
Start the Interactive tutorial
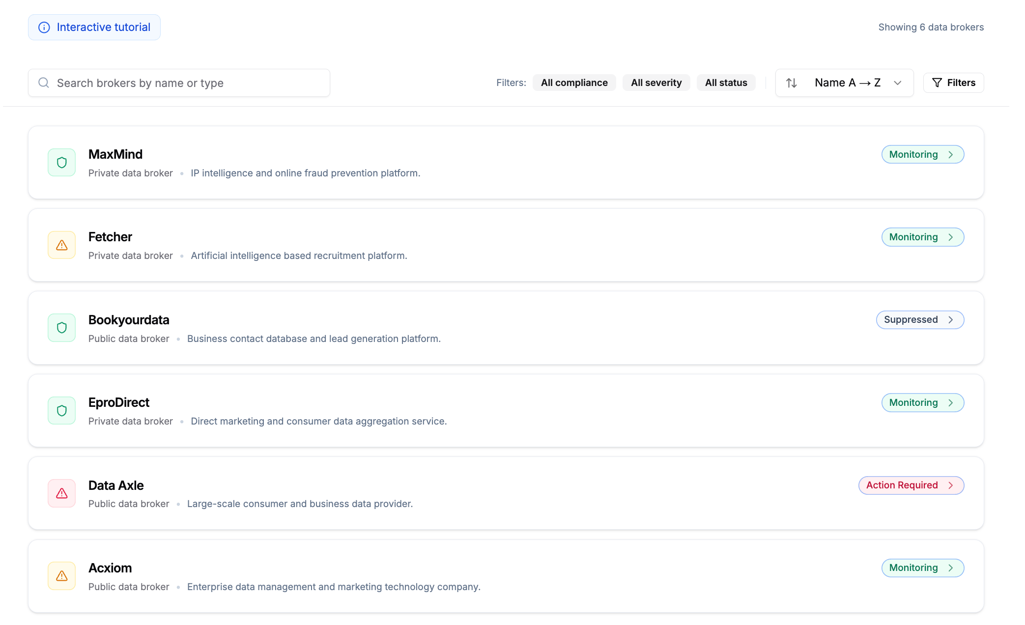point(94,27)
